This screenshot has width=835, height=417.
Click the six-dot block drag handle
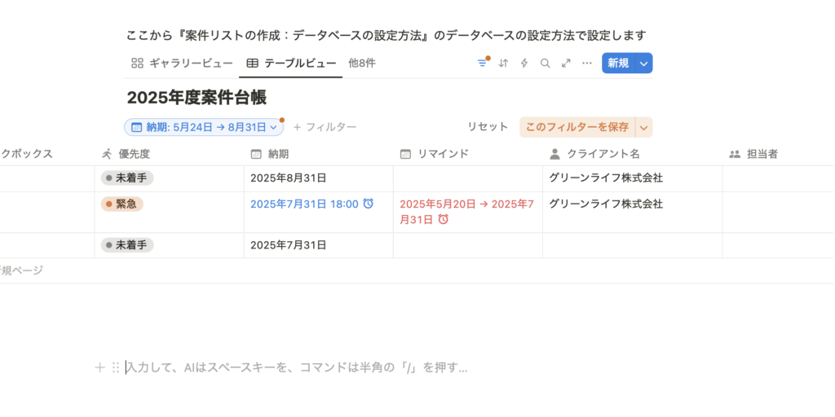point(115,367)
